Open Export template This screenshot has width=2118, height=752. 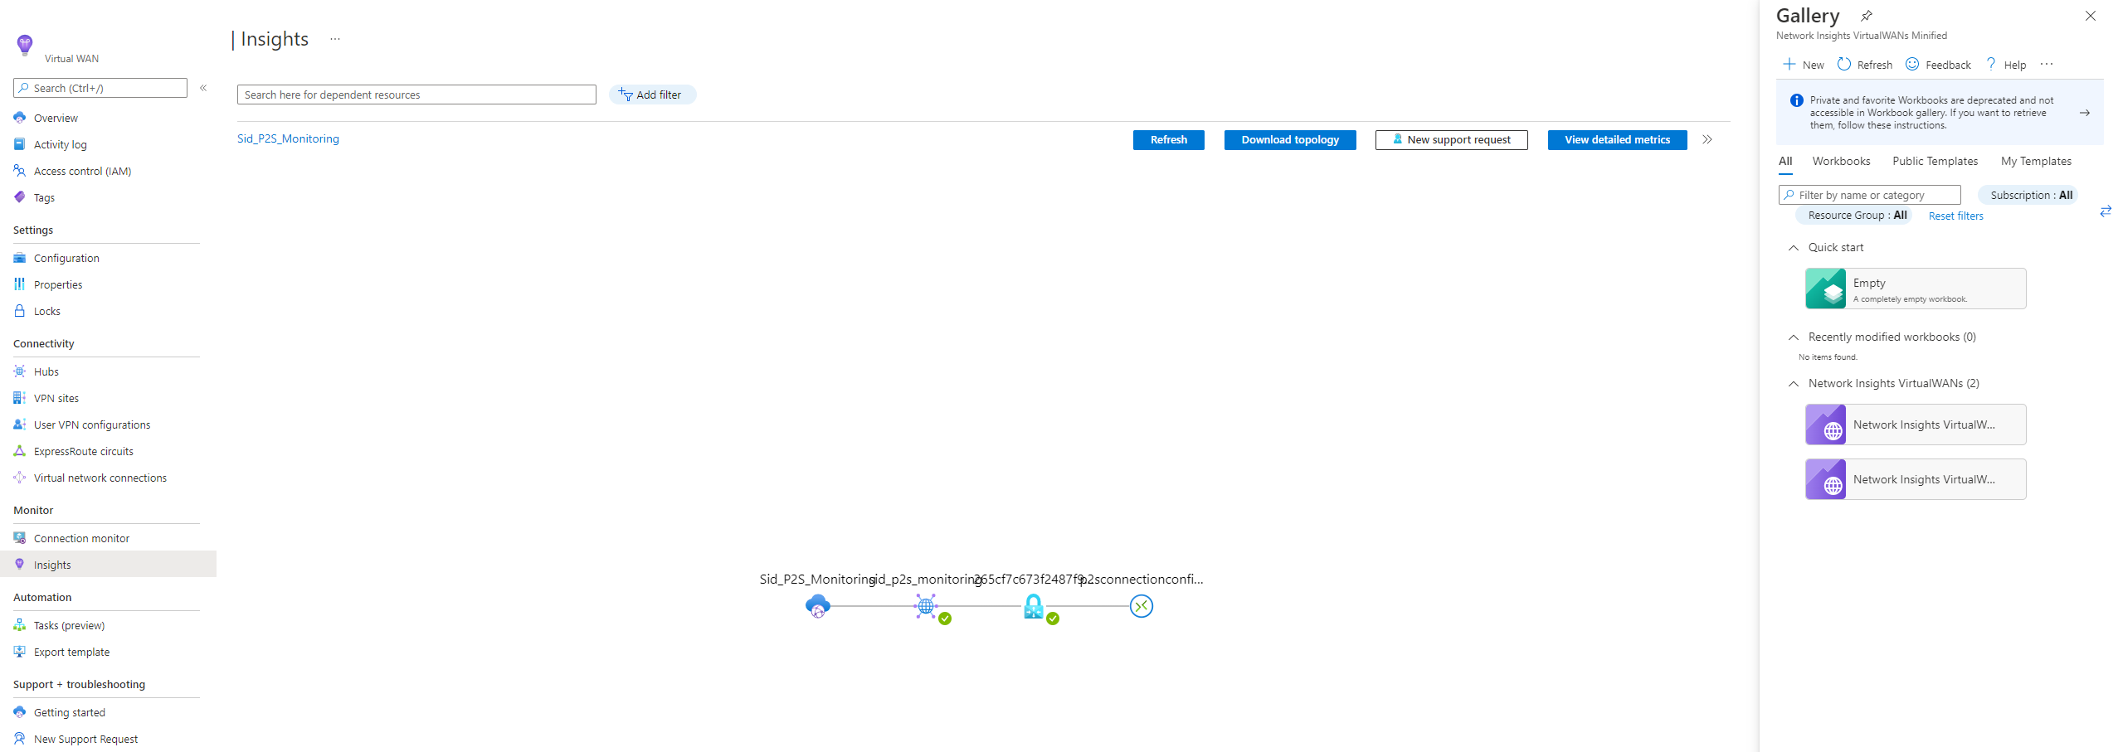tap(71, 652)
